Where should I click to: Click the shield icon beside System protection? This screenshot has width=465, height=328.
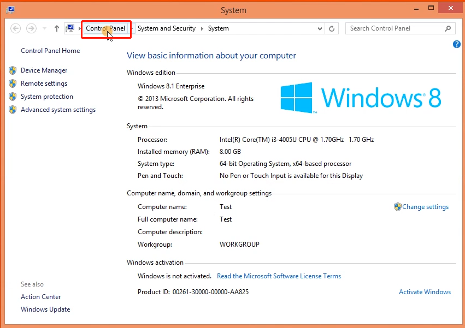[x=13, y=97]
